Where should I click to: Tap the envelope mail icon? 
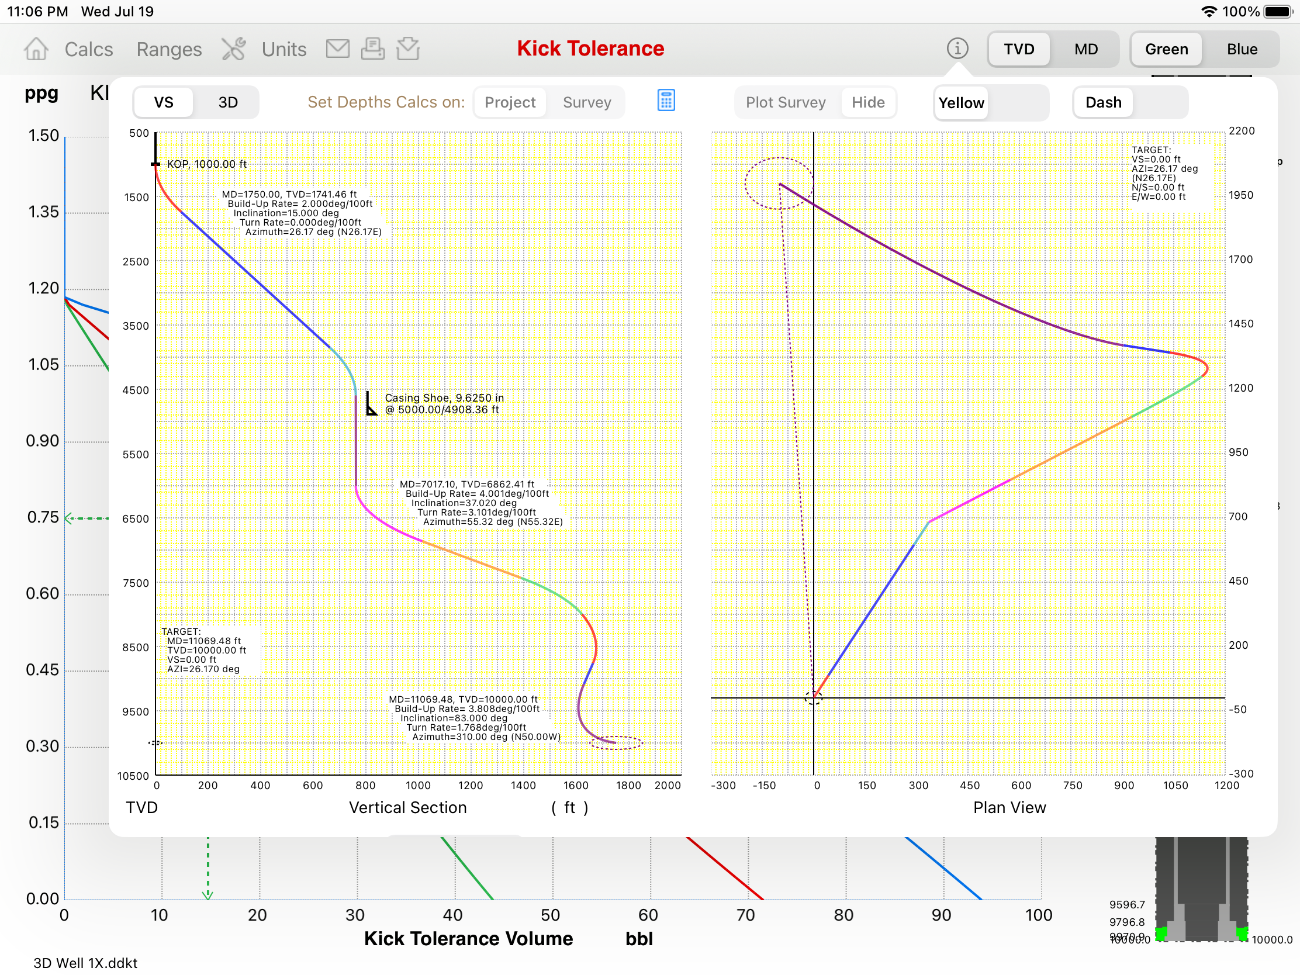coord(337,49)
